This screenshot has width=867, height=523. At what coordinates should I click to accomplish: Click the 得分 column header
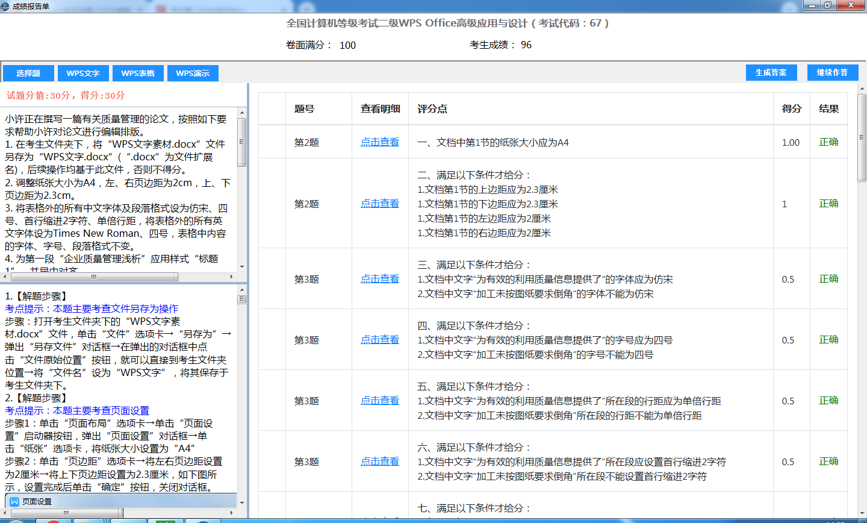(x=792, y=109)
